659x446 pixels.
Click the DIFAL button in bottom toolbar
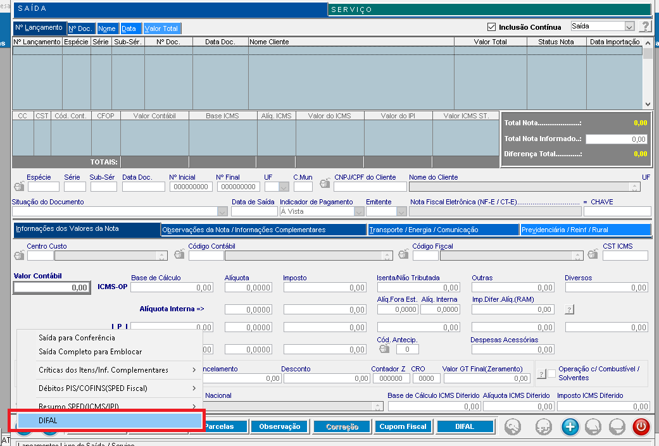[465, 426]
